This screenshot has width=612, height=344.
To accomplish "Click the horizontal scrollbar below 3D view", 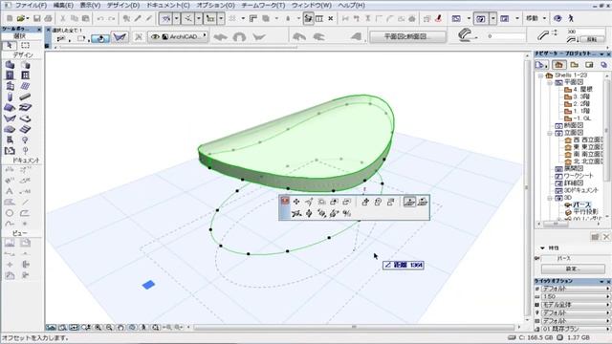I will point(355,327).
